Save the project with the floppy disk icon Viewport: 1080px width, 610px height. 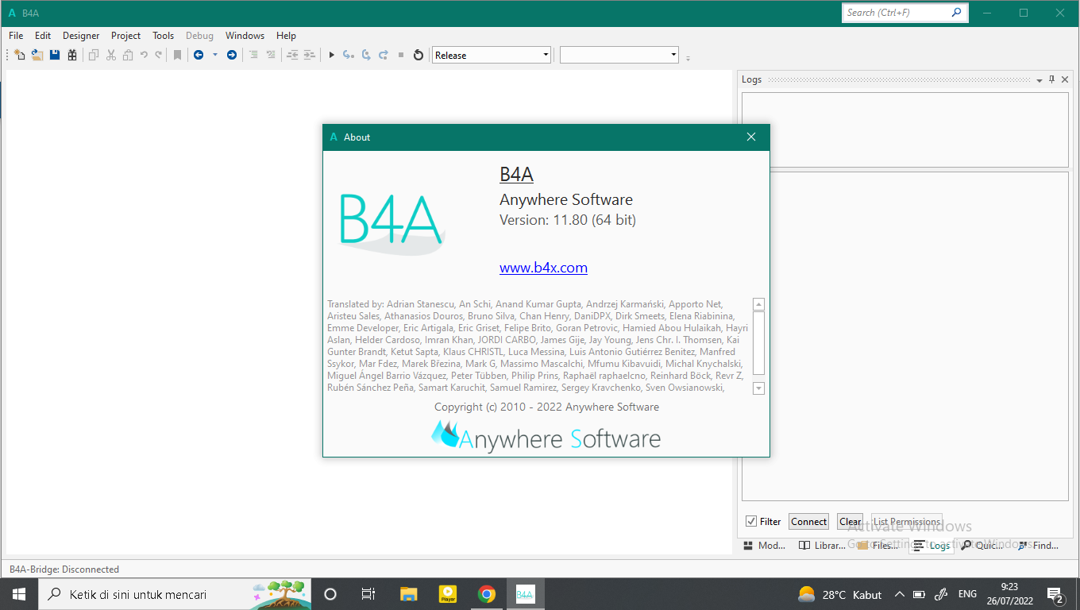[x=55, y=55]
